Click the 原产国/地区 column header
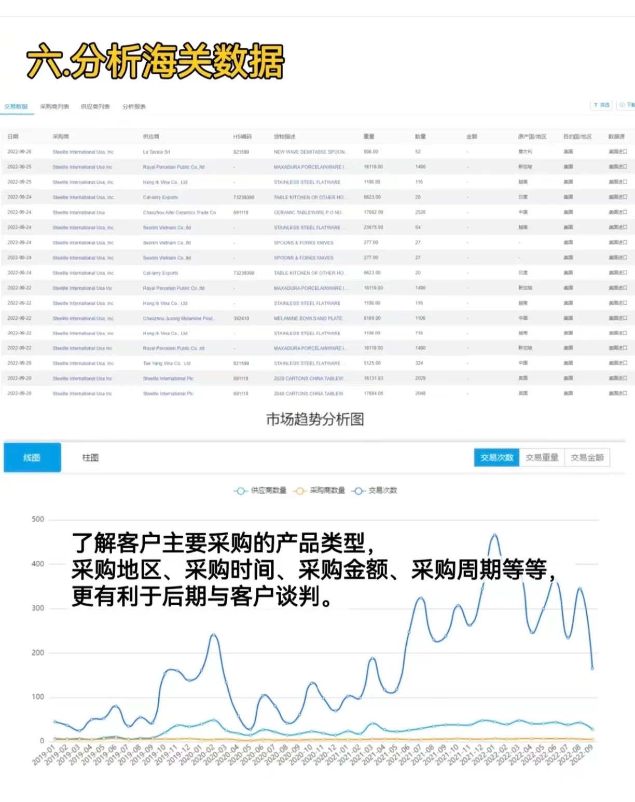Screen dimensions: 635x802 532,137
